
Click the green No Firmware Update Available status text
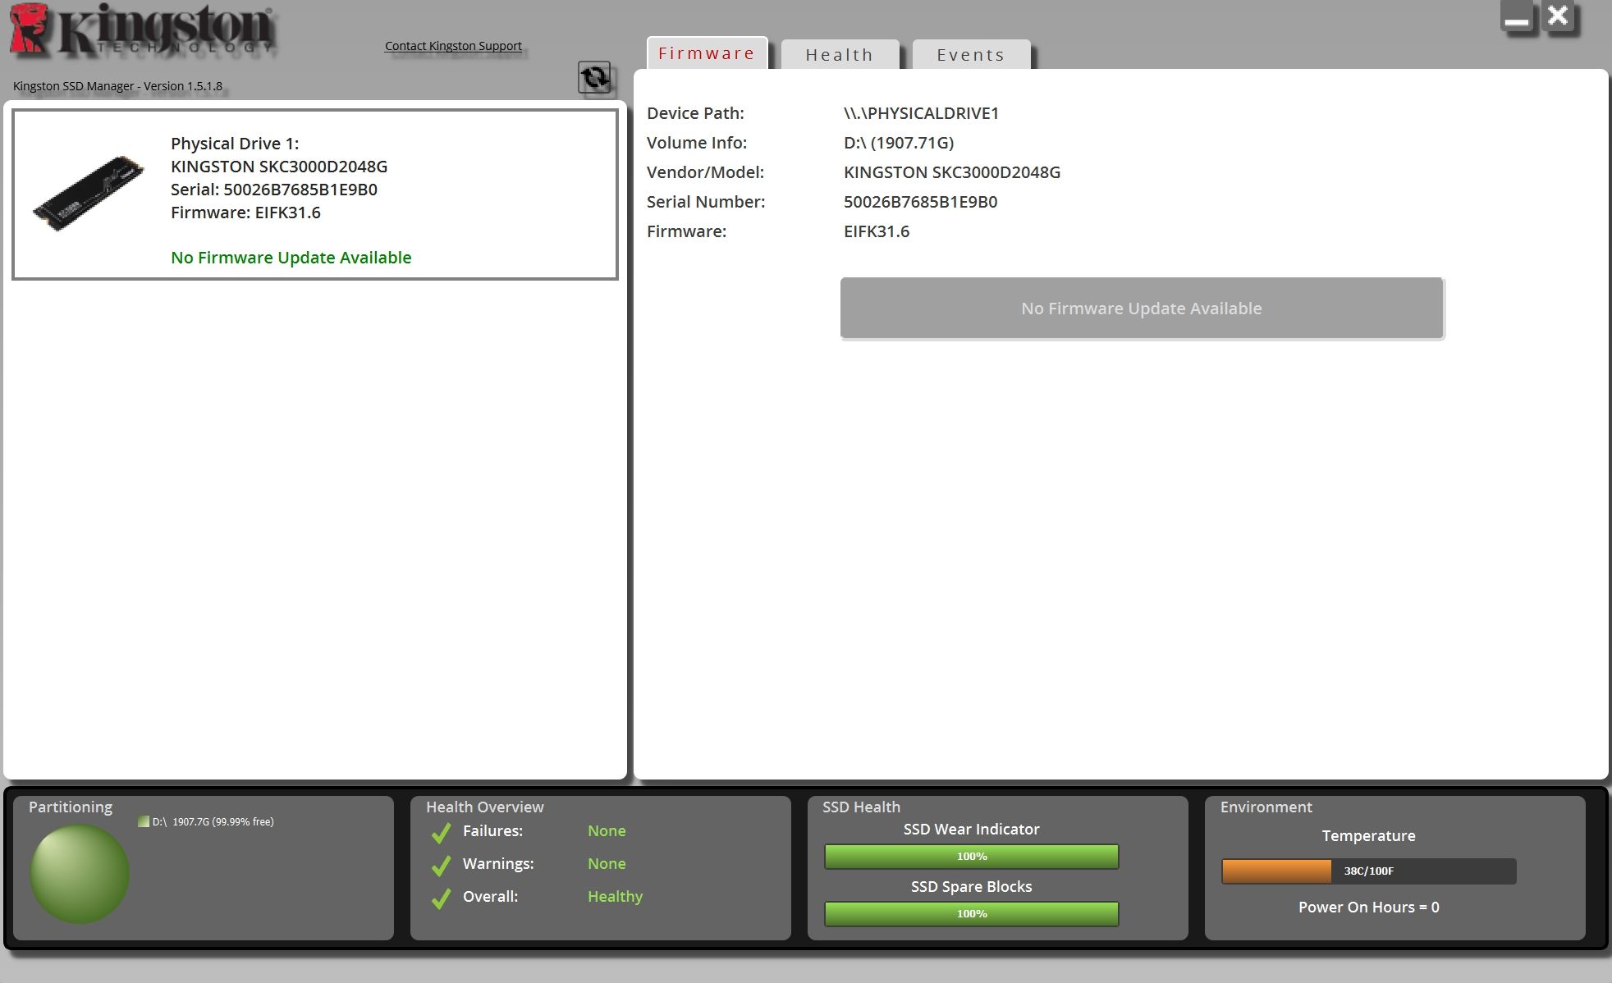pyautogui.click(x=291, y=258)
